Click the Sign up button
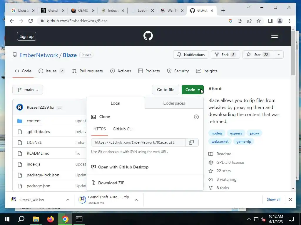Image resolution: width=301 pixels, height=225 pixels. pos(26,36)
